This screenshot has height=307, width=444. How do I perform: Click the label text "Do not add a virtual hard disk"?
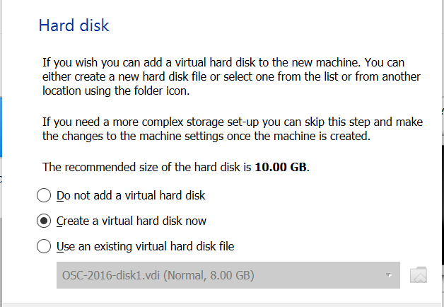tap(131, 195)
